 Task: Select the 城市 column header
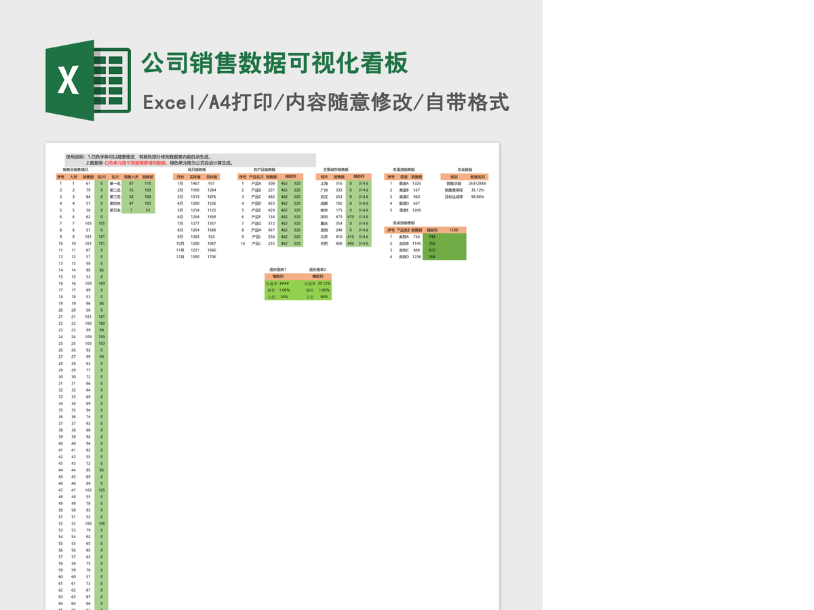click(x=324, y=176)
